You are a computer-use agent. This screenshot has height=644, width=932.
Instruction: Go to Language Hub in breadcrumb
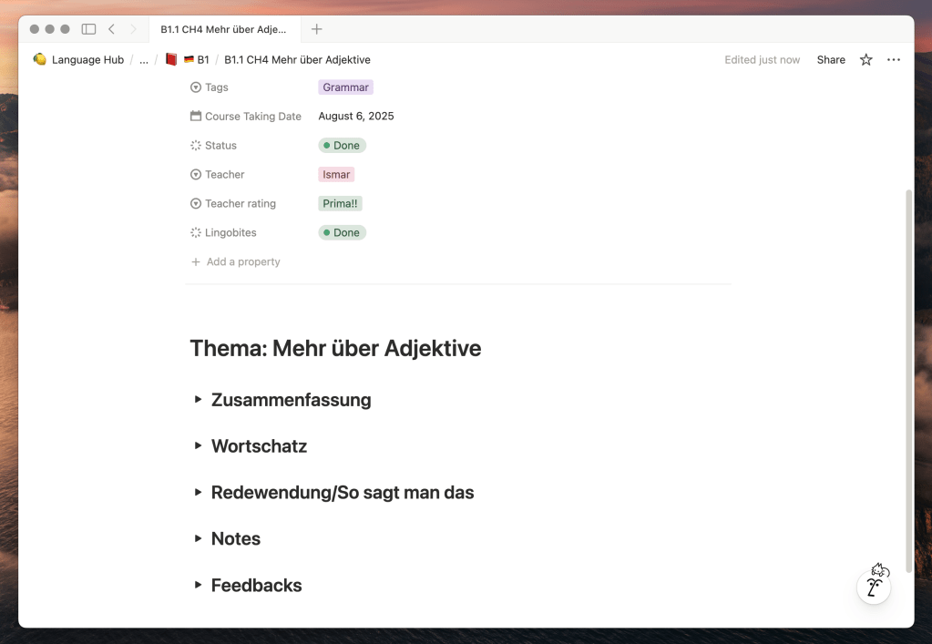87,60
